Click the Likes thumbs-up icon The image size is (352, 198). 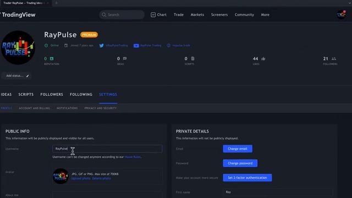tap(263, 59)
